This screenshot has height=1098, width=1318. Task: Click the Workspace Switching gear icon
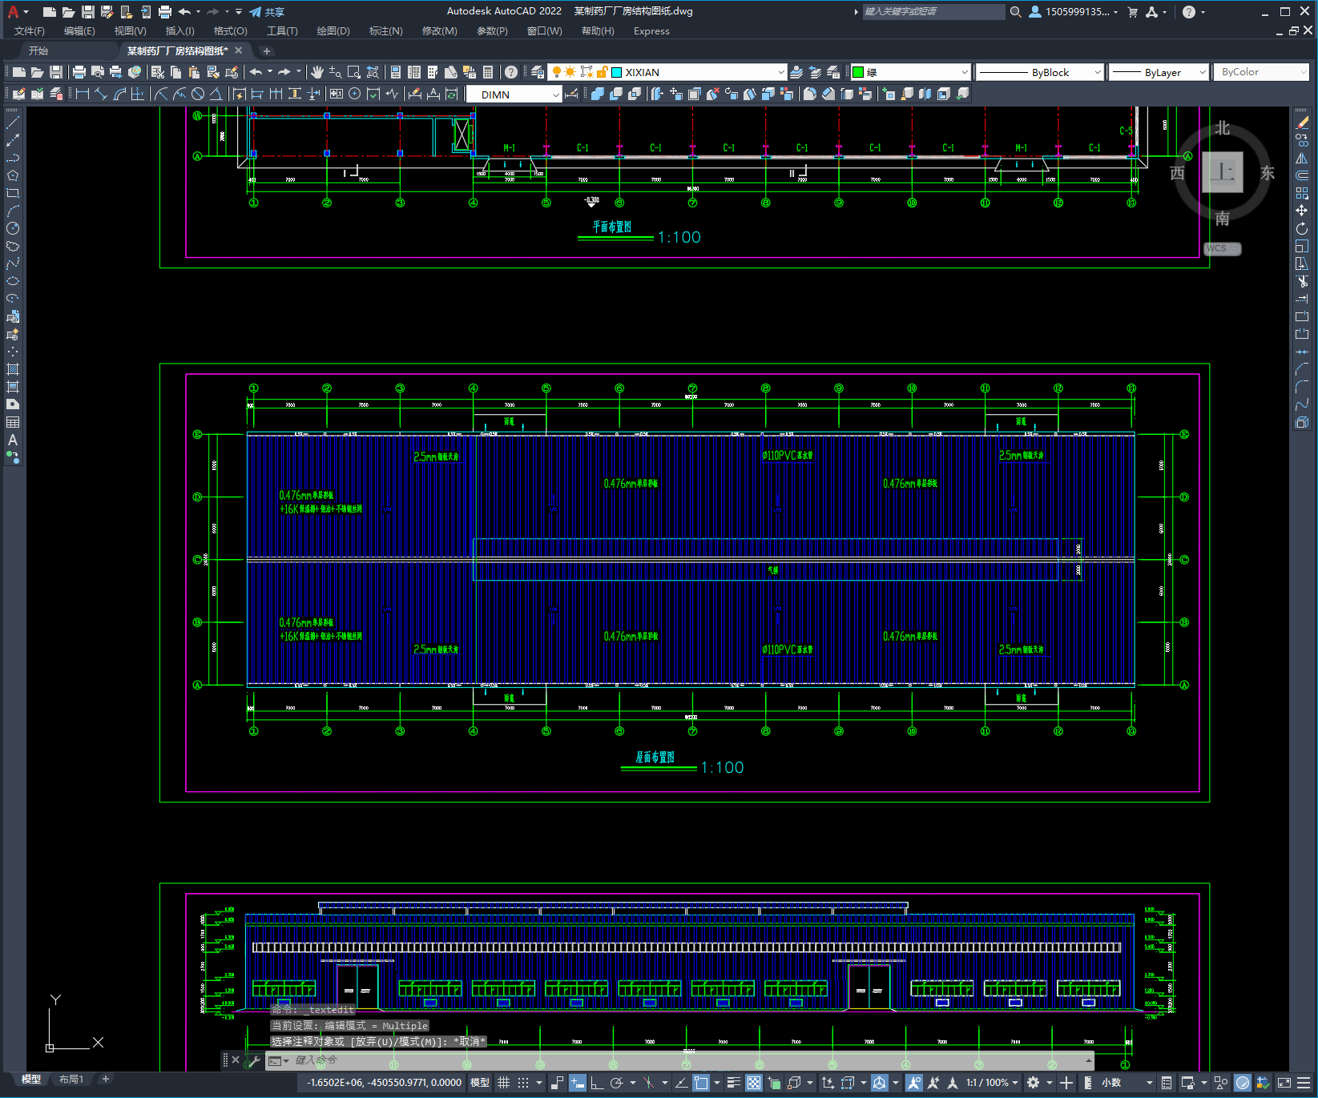coord(1034,1083)
